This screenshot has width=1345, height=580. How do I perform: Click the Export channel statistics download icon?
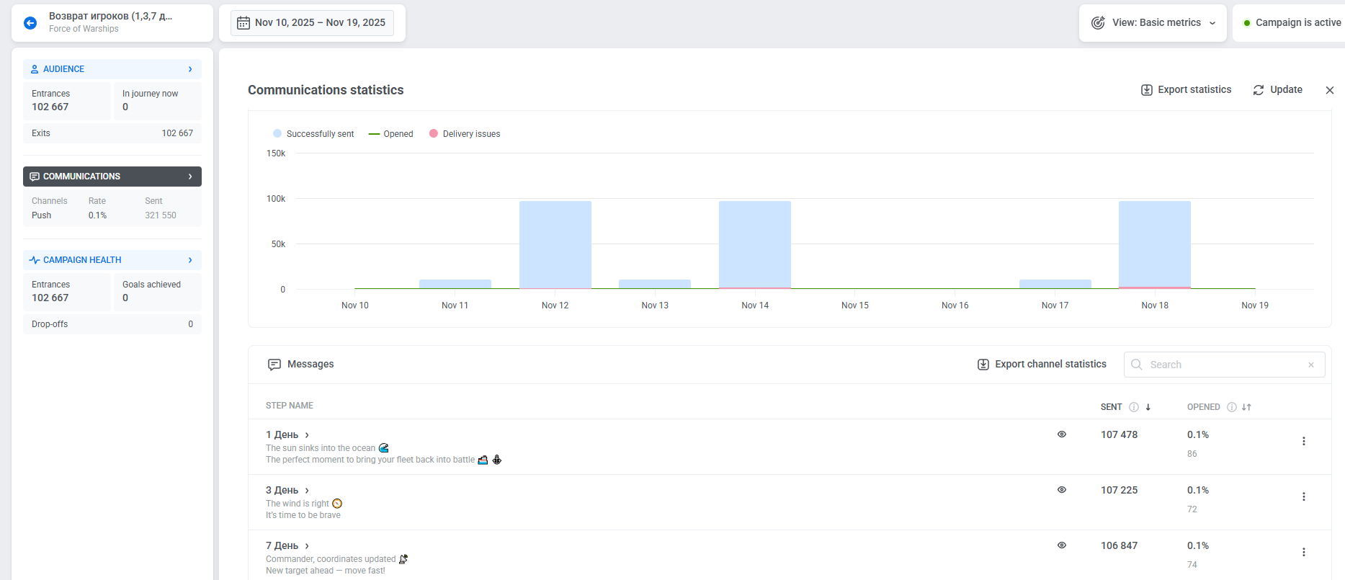click(x=983, y=365)
